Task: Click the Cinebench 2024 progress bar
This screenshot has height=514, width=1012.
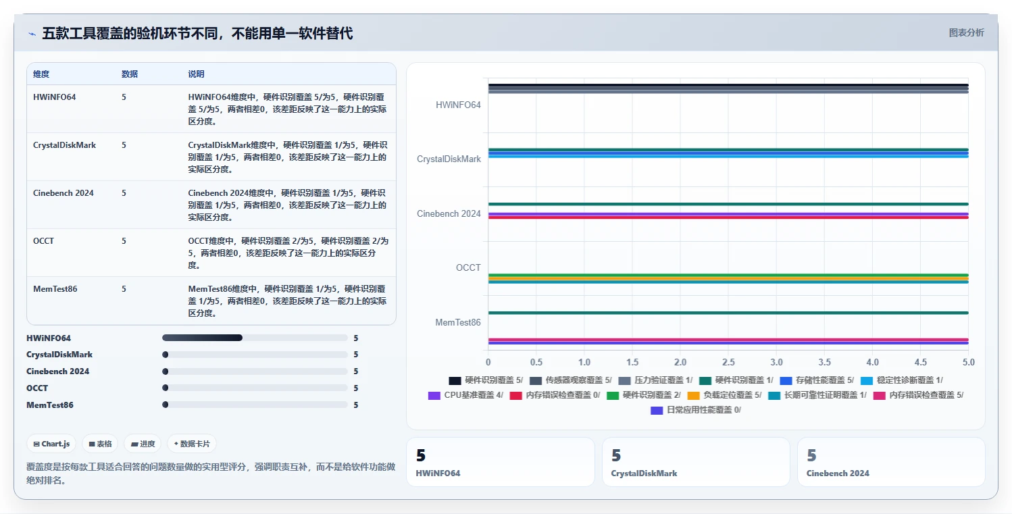Action: pyautogui.click(x=255, y=371)
